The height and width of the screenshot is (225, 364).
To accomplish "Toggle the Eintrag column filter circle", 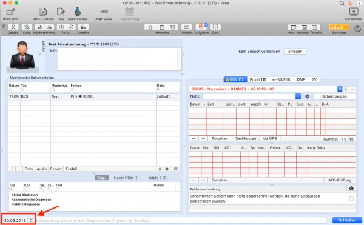I will point(72,90).
